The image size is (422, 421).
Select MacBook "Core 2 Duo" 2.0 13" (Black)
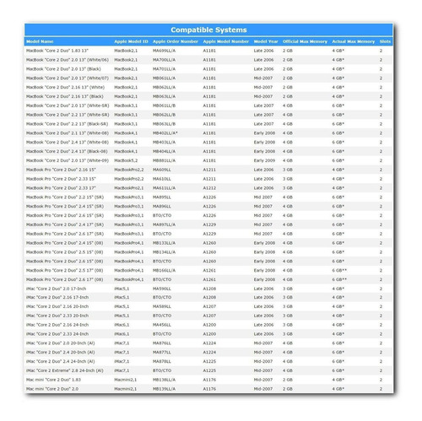click(x=63, y=69)
